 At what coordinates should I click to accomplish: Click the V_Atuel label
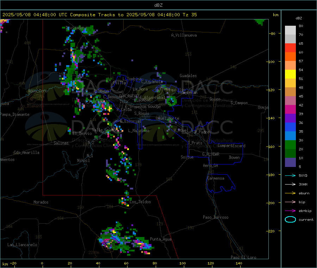pyautogui.click(x=181, y=130)
